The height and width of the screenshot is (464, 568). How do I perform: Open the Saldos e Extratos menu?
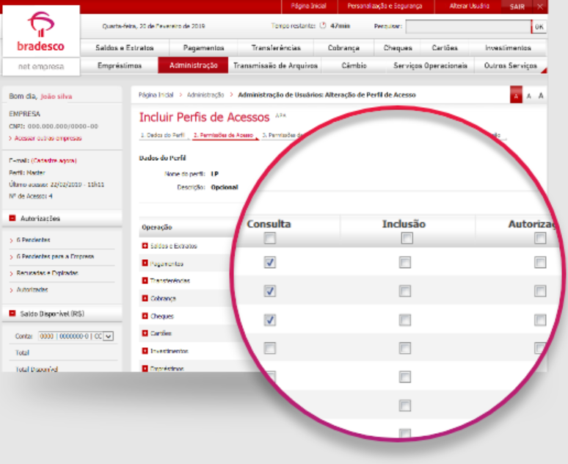coord(125,48)
